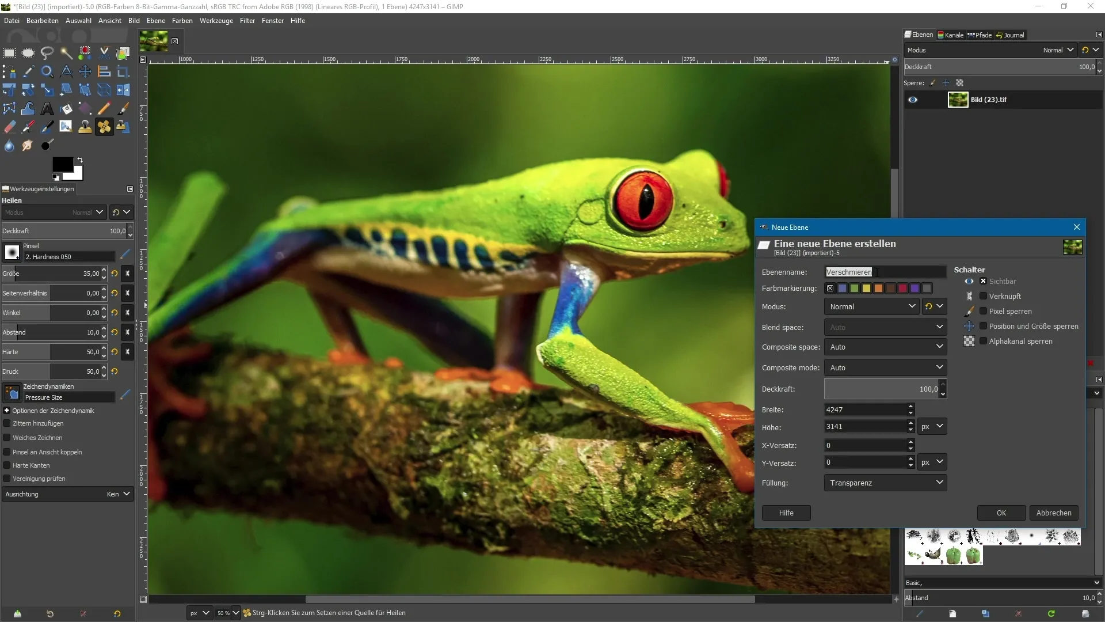Select the Airbrush tool
Screen dimensions: 1105x622
coord(28,127)
